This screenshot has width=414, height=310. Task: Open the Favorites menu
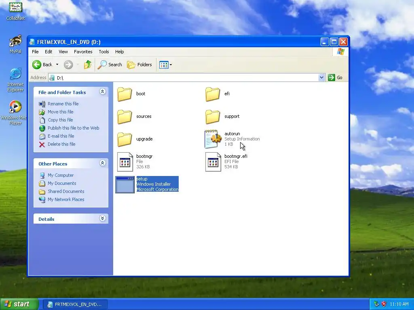pyautogui.click(x=83, y=52)
